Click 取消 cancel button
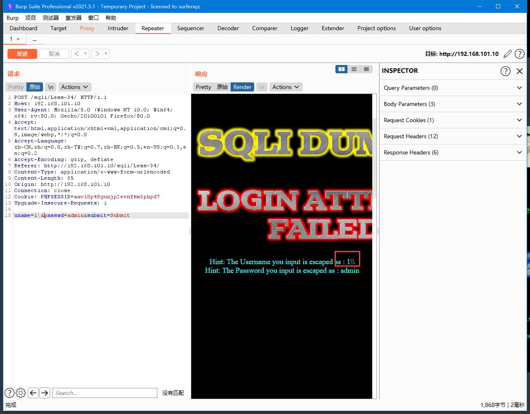 coord(54,54)
